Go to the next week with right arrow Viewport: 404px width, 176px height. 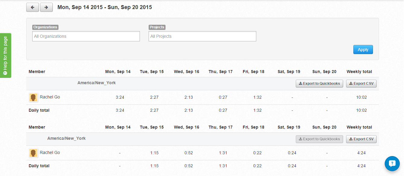tap(46, 7)
